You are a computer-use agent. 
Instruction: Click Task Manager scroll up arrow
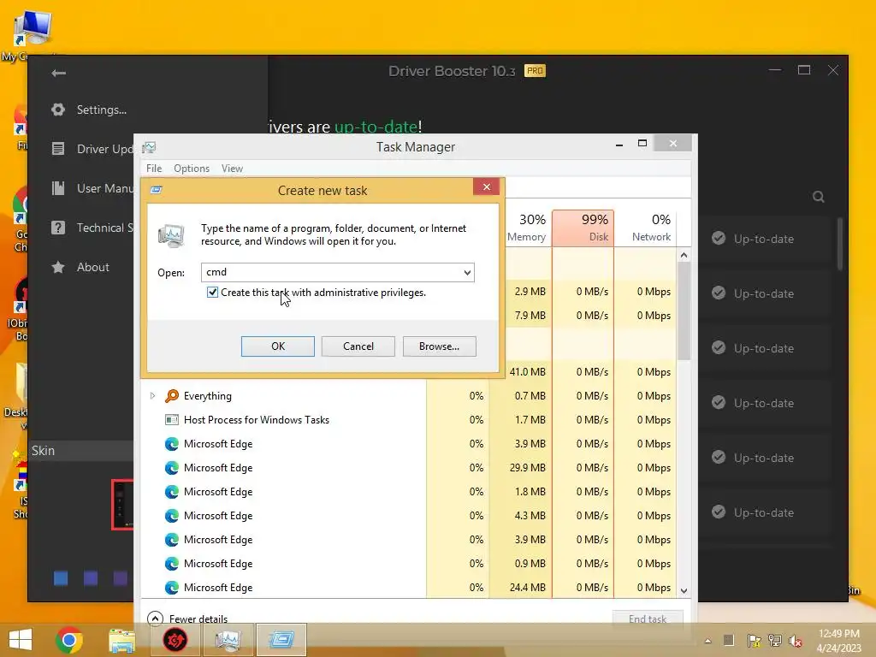pos(684,255)
